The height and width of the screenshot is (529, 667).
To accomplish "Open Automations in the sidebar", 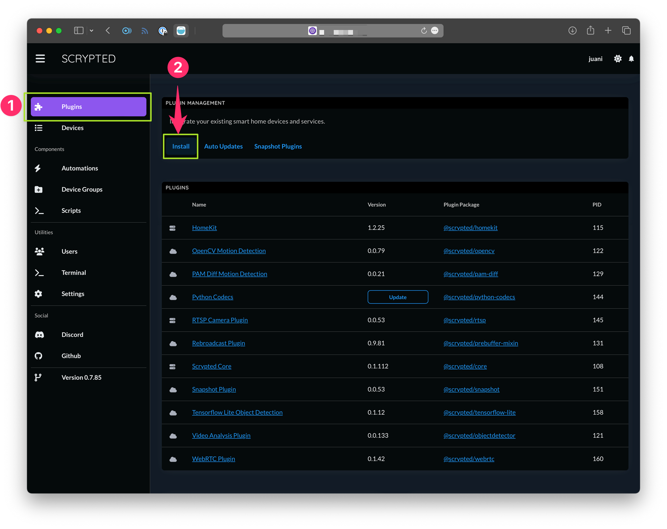I will [88, 168].
